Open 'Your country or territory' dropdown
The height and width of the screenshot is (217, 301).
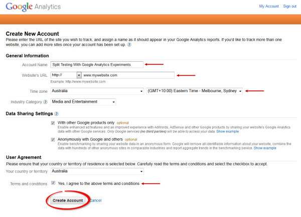coord(97,171)
